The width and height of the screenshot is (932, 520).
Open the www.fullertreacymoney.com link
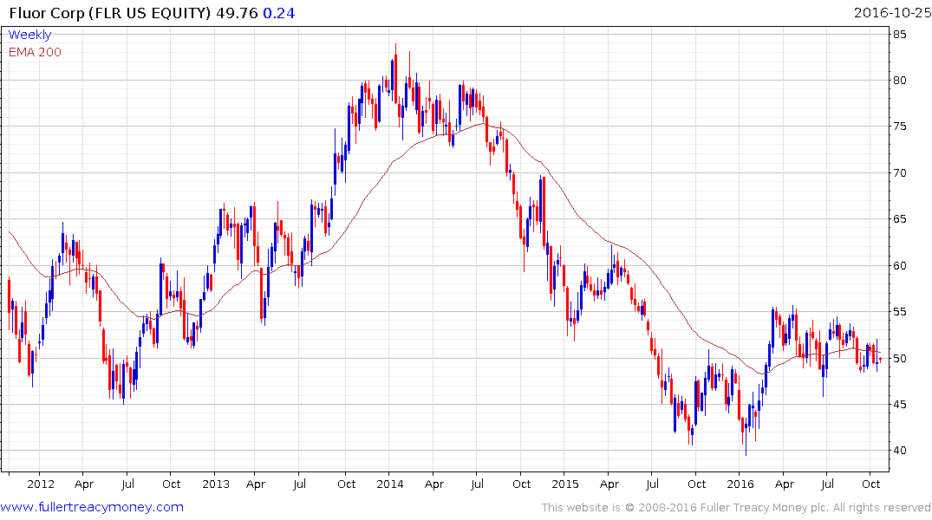coord(92,507)
